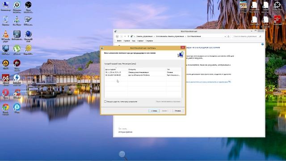Click the Up arrow in Recovery window
The image size is (286, 161).
(128, 36)
